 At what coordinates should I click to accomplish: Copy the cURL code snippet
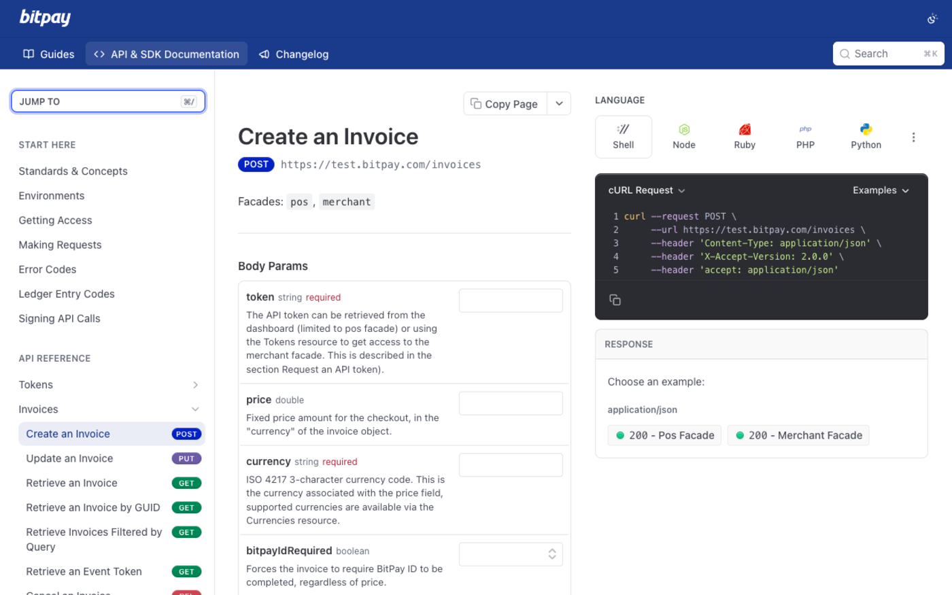click(615, 300)
